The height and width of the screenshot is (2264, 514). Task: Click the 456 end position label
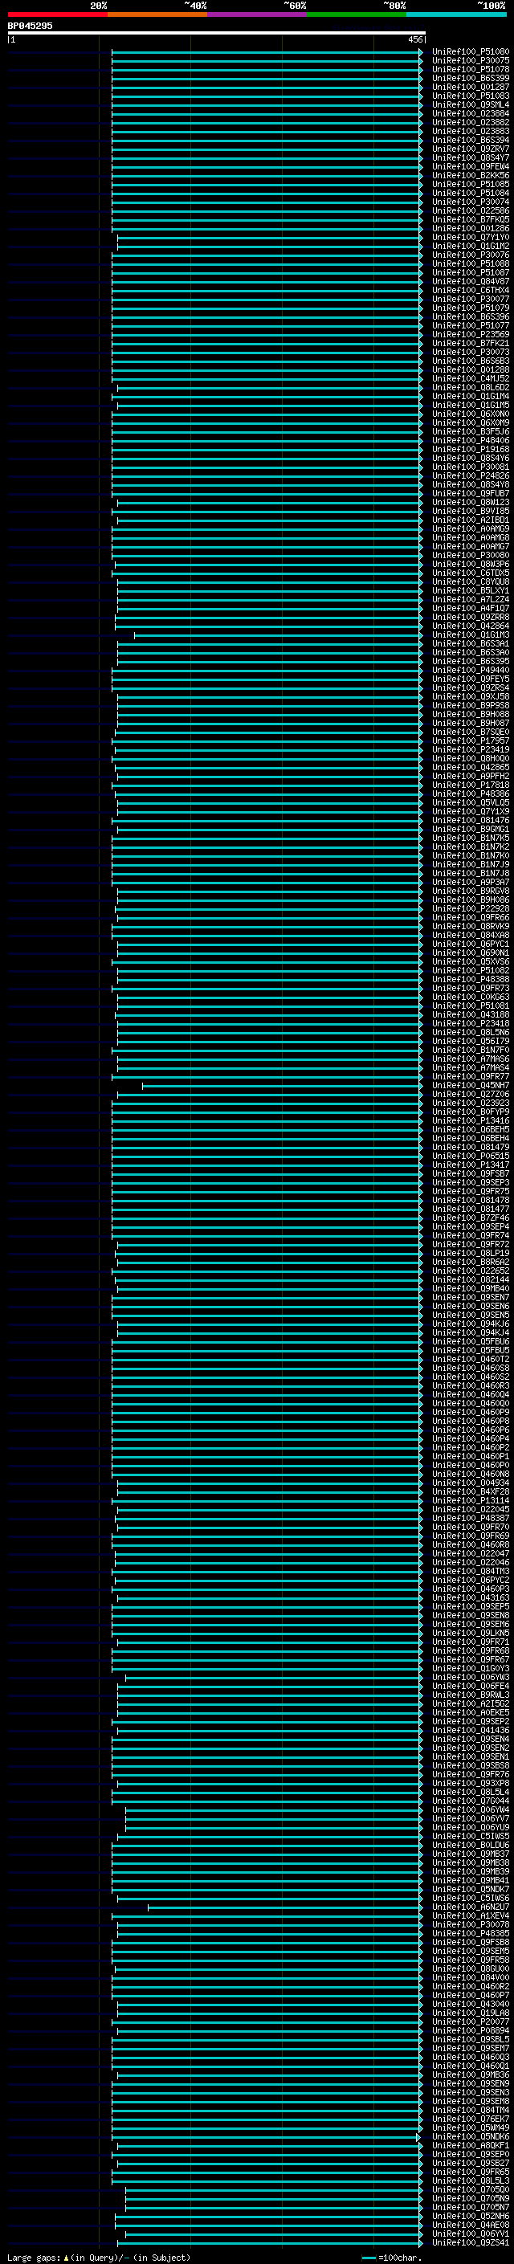[415, 39]
